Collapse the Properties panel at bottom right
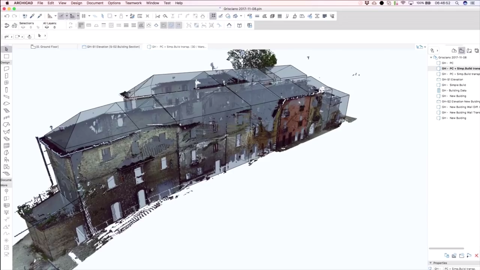Screen dimensions: 480x270 click(431, 263)
